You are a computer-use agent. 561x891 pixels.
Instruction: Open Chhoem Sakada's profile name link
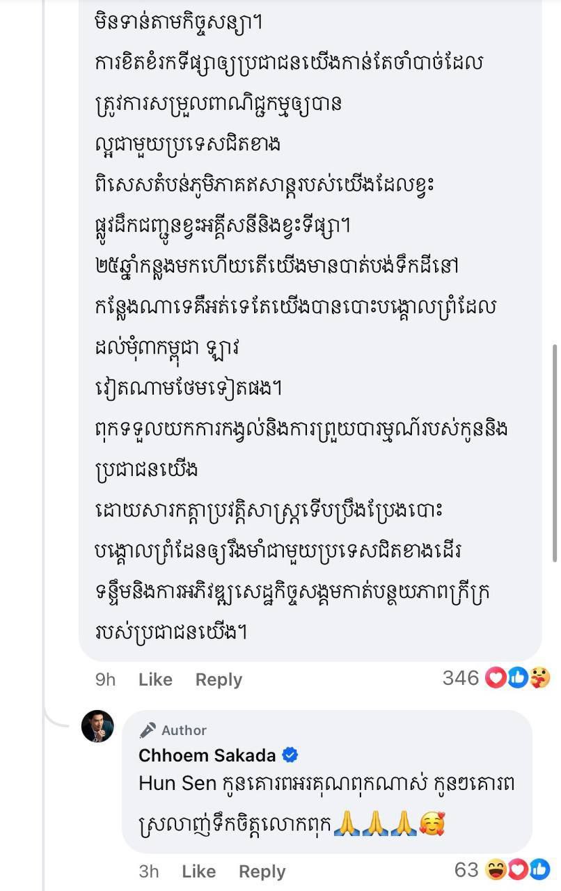click(x=207, y=756)
